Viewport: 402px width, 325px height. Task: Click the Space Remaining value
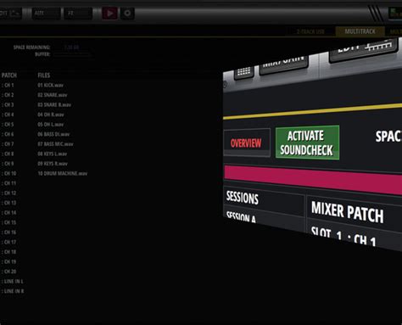(71, 48)
